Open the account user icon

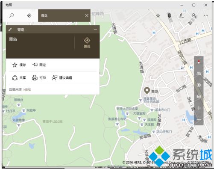point(194,15)
